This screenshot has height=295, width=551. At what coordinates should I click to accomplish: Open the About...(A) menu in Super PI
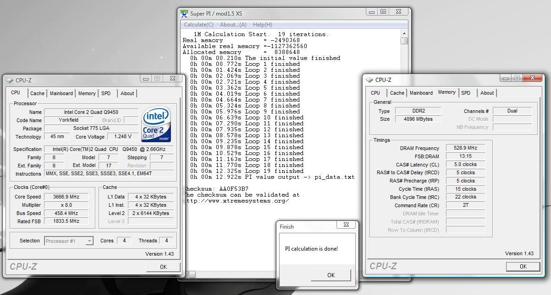pos(233,25)
